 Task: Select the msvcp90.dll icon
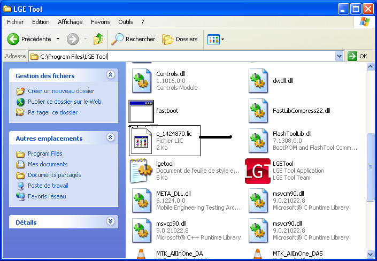pyautogui.click(x=142, y=231)
